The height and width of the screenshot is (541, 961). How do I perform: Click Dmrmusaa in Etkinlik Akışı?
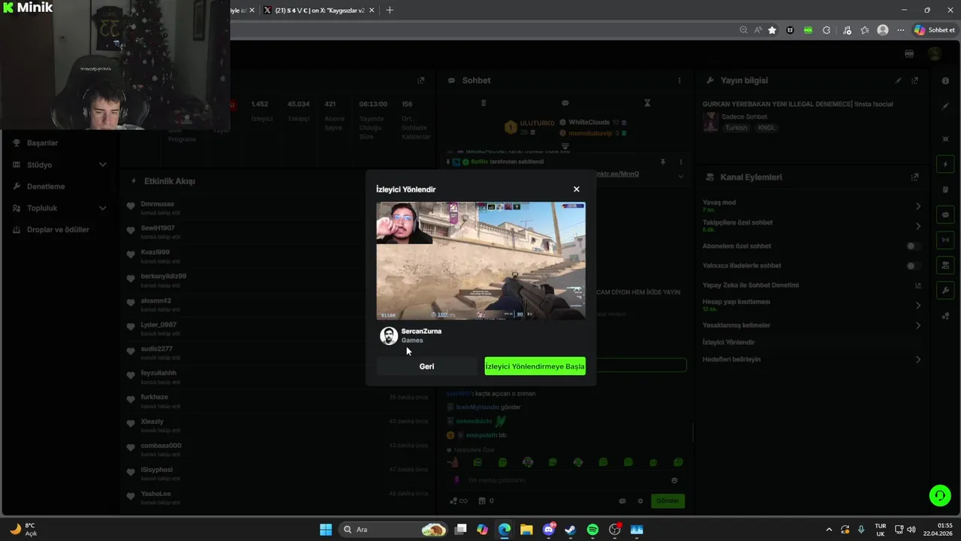tap(157, 204)
